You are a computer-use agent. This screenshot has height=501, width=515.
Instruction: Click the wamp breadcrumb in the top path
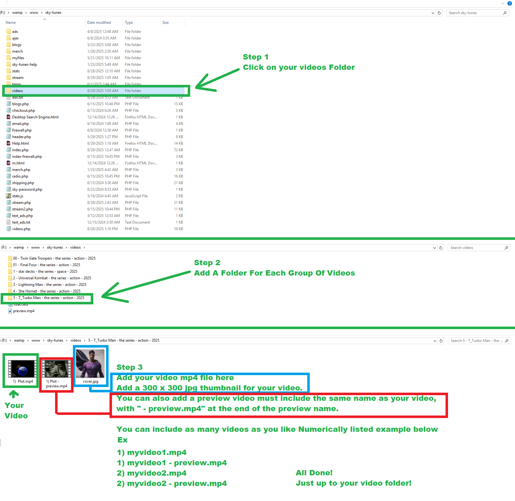[x=17, y=13]
